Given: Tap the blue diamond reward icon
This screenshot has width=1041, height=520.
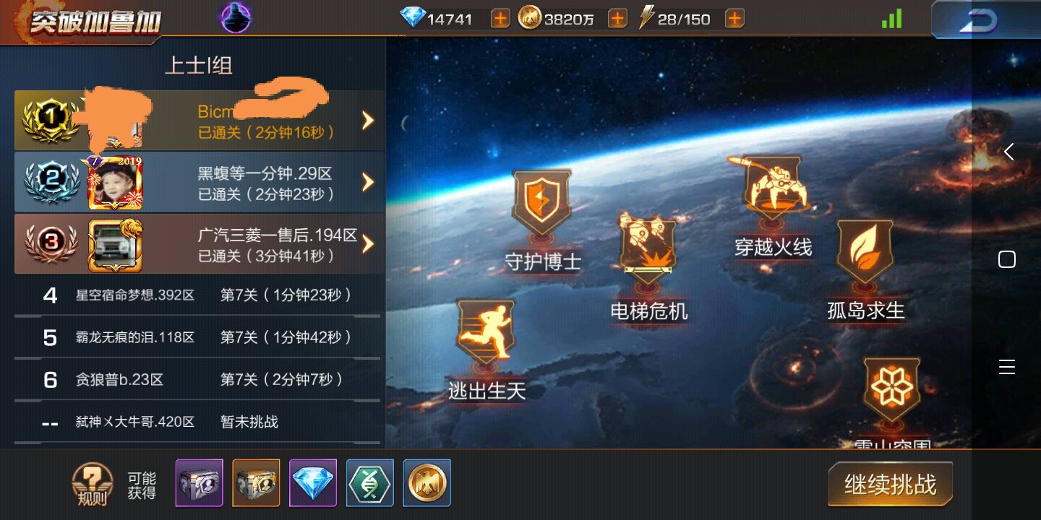Looking at the screenshot, I should (313, 482).
